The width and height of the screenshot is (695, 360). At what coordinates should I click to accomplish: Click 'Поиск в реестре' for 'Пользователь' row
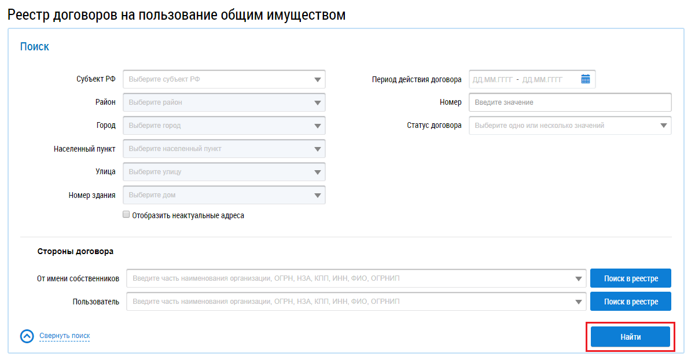click(630, 302)
